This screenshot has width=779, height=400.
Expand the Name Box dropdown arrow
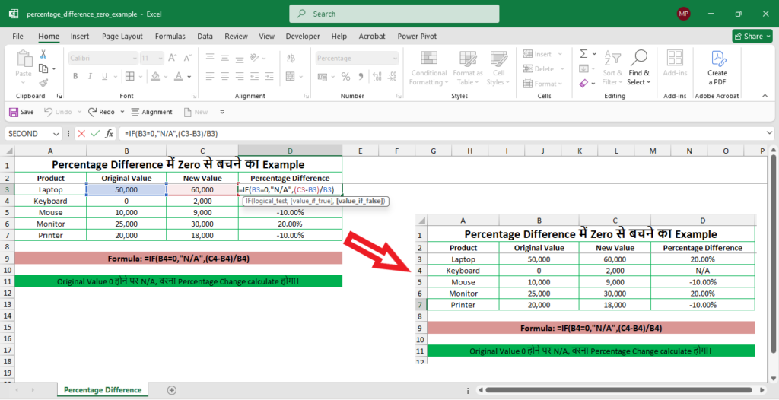[x=55, y=134]
